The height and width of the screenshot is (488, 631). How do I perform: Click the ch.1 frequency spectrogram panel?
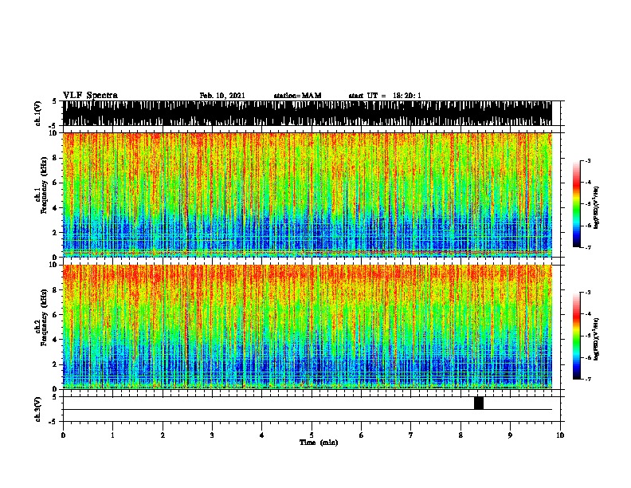[308, 195]
